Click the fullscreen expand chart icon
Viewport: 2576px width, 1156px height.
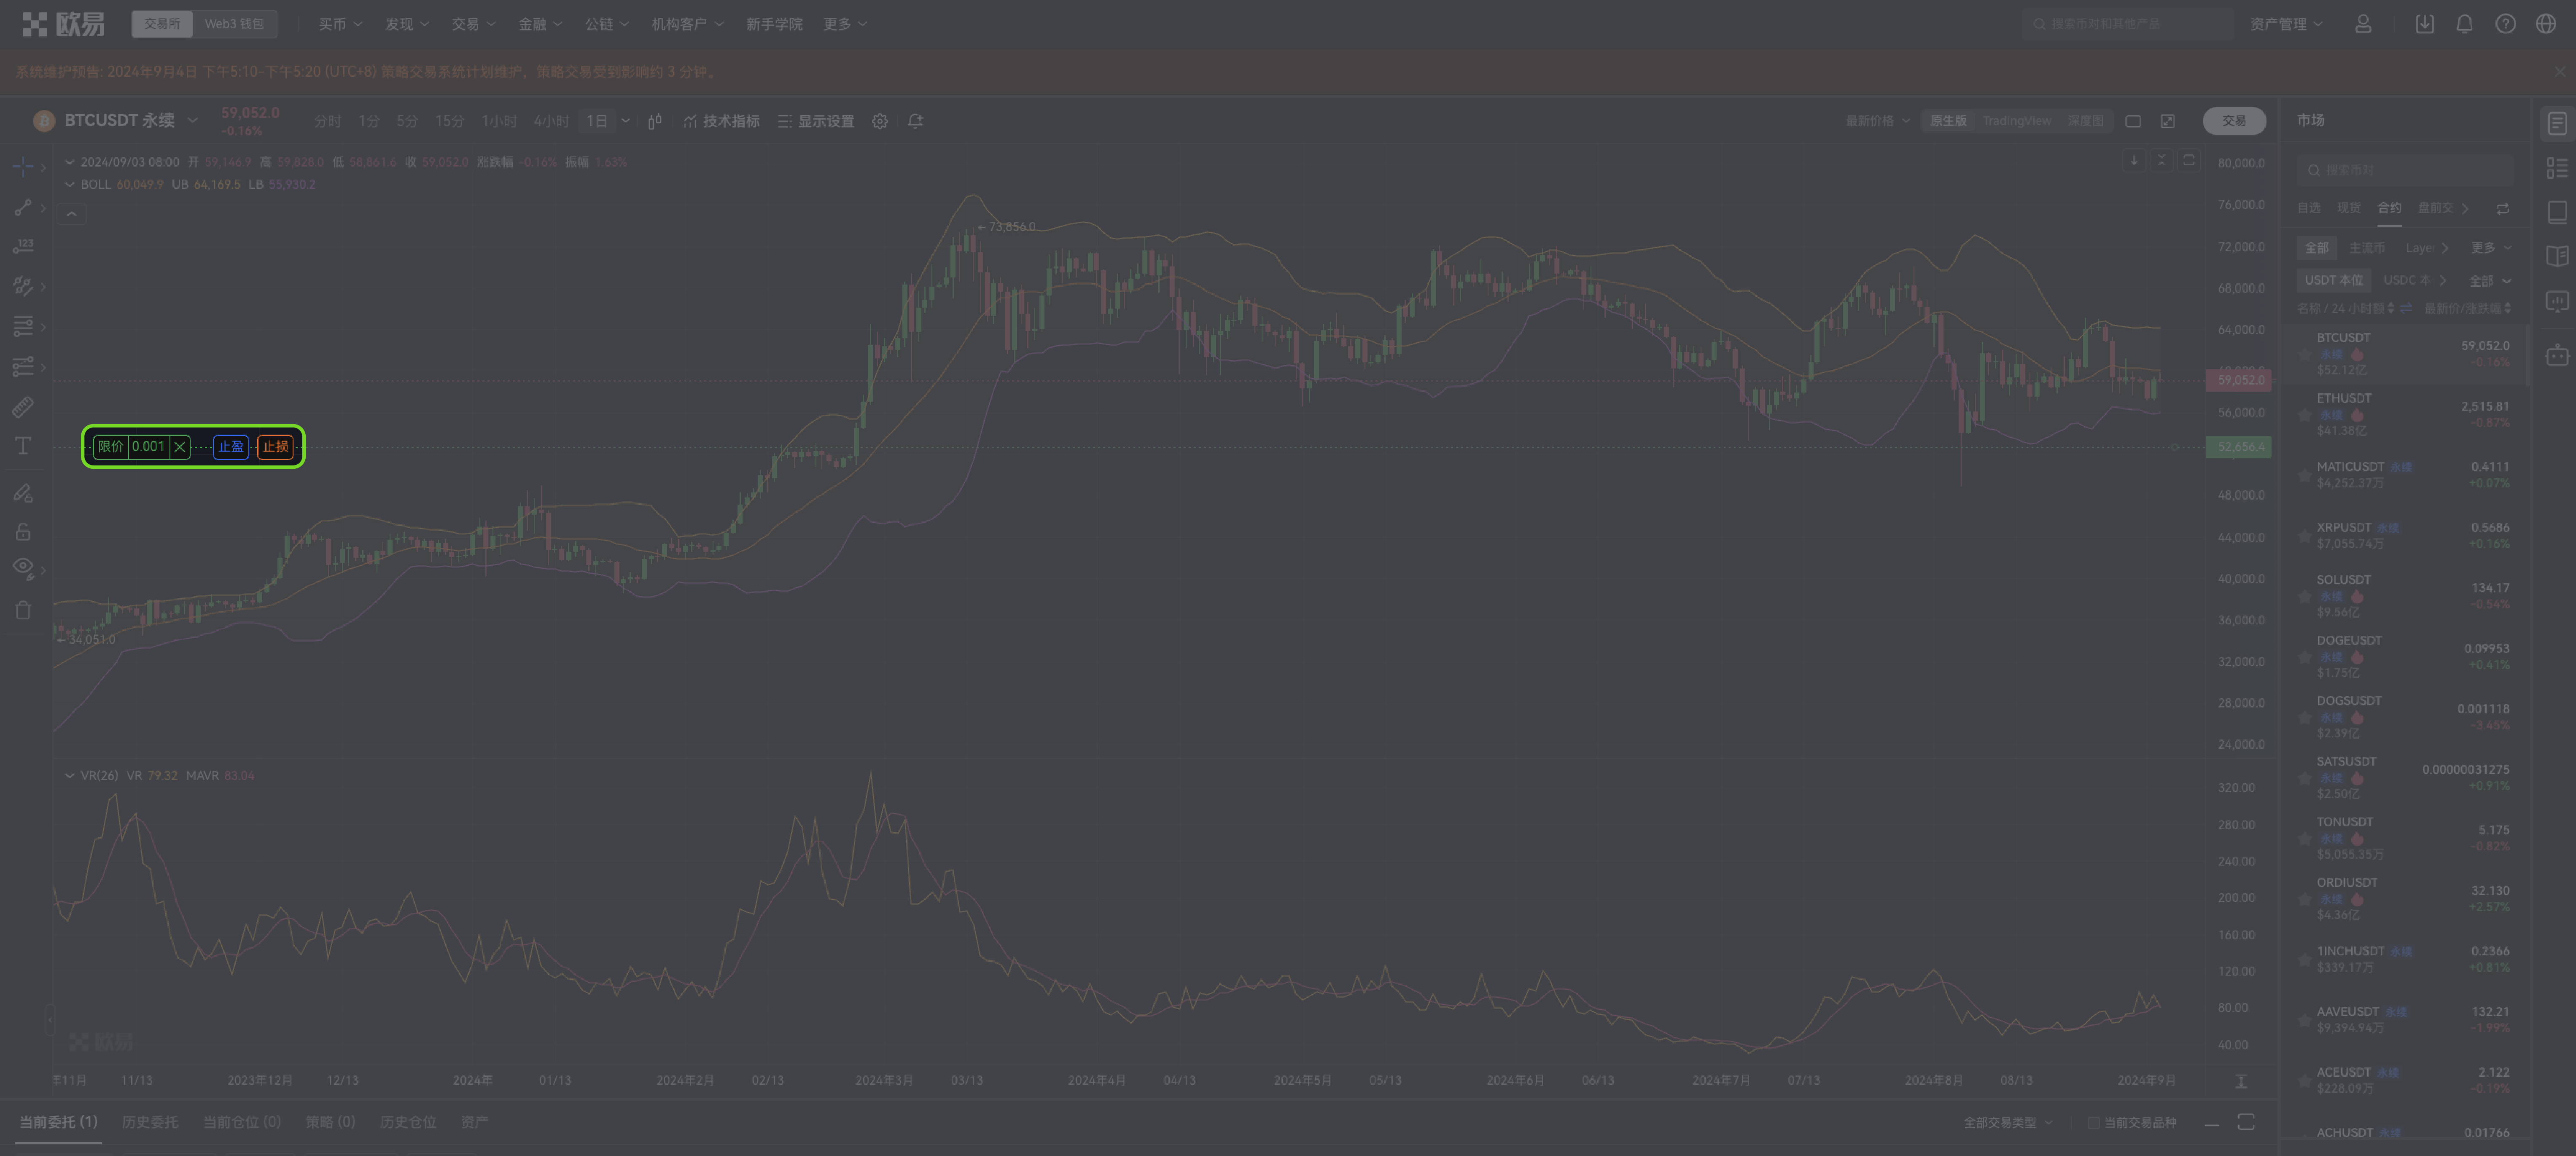click(2167, 121)
